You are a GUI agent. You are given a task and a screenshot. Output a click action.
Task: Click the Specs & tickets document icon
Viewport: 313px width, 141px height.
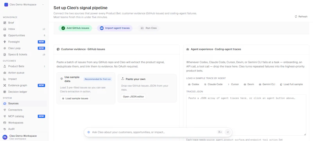click(x=5, y=55)
